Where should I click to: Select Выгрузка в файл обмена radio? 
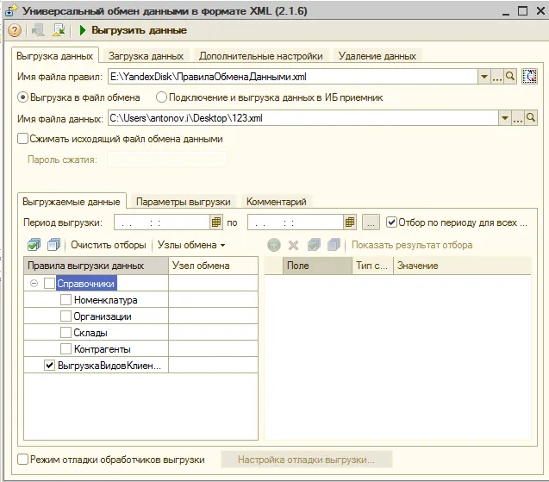(x=79, y=97)
